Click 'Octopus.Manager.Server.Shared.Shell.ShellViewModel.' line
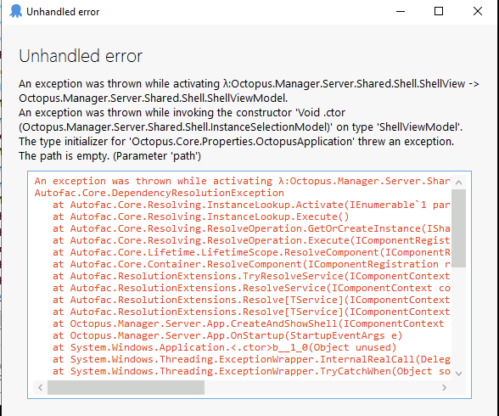This screenshot has height=416, width=499. click(153, 98)
